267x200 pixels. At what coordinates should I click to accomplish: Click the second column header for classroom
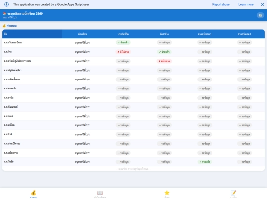(x=82, y=34)
